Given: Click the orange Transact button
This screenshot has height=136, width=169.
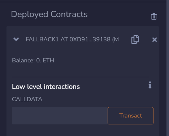Looking at the screenshot, I should (130, 116).
